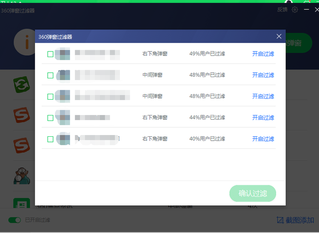319x233 pixels.
Task: Click the cartoon monkey app icon
Action: tap(21, 175)
